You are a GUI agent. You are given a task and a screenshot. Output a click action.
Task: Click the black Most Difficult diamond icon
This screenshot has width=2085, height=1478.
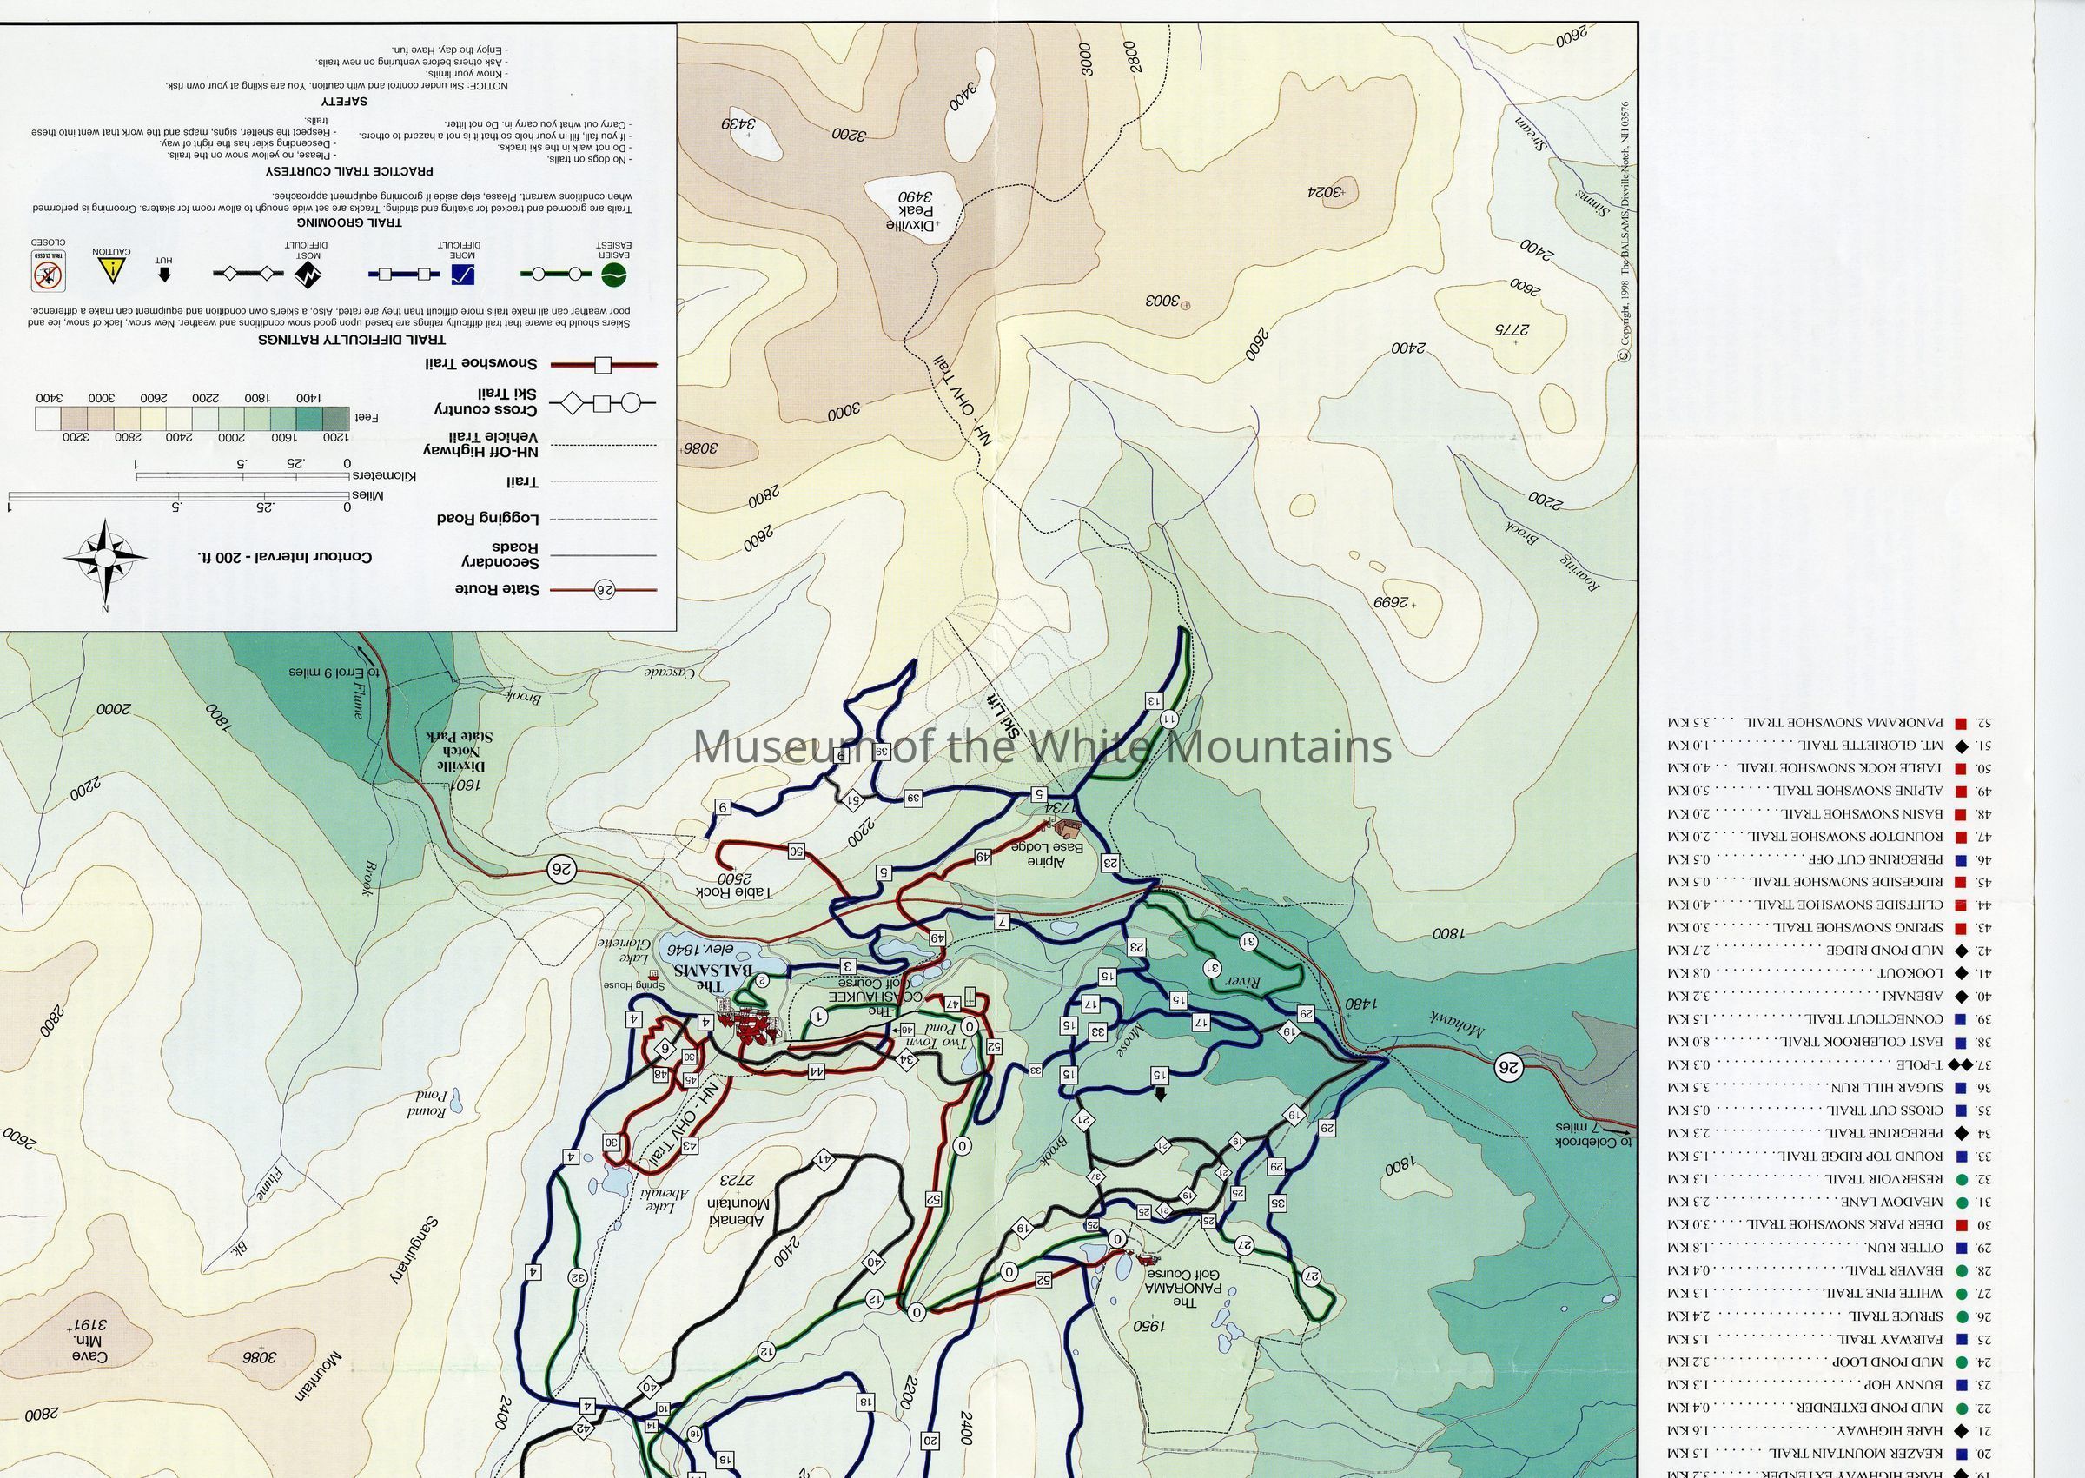click(307, 275)
